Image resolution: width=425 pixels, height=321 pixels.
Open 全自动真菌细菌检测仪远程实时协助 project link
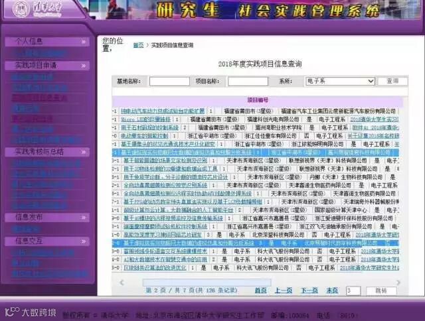[187, 194]
